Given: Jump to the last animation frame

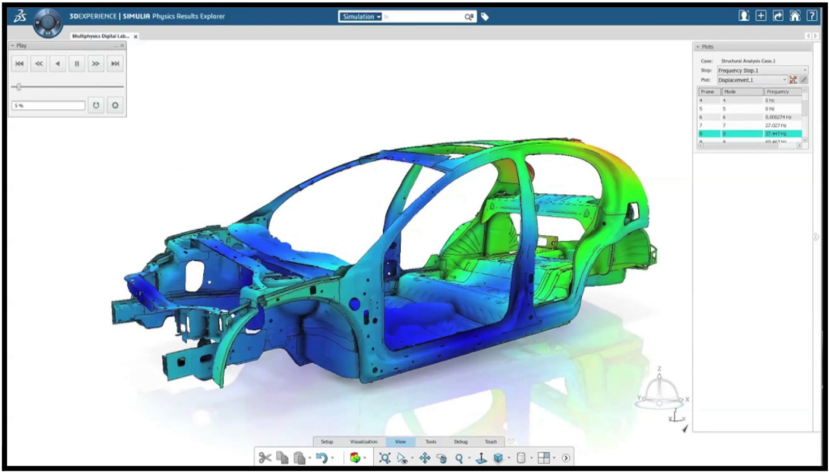Looking at the screenshot, I should click(x=116, y=63).
